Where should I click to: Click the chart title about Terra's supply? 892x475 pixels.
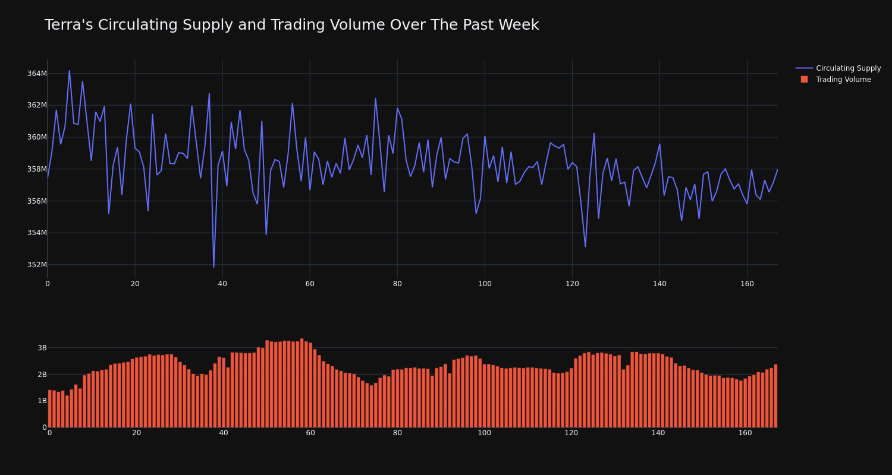291,25
